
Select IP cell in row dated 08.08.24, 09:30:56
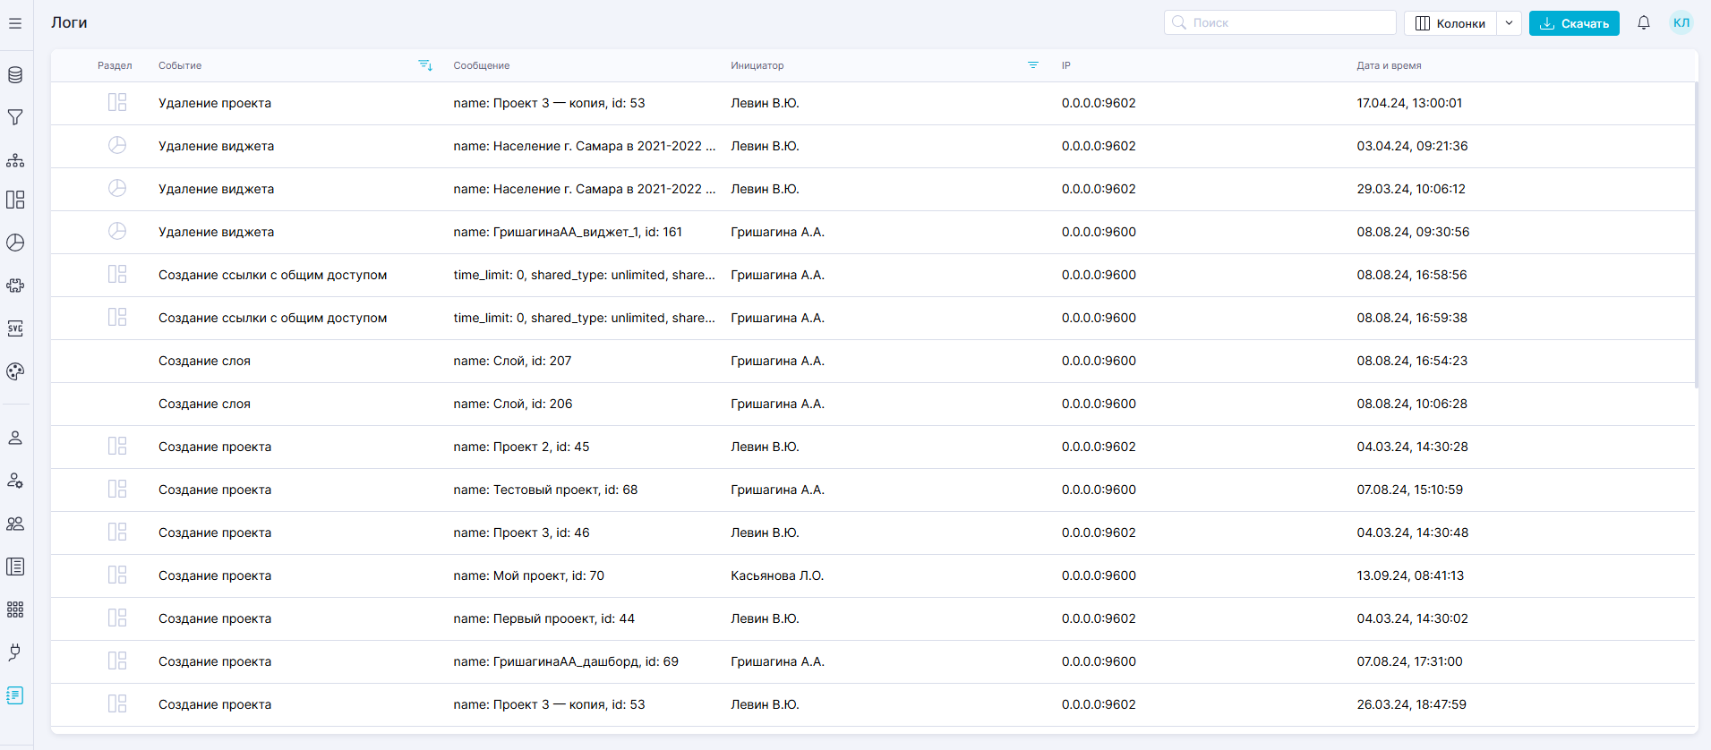[1099, 232]
